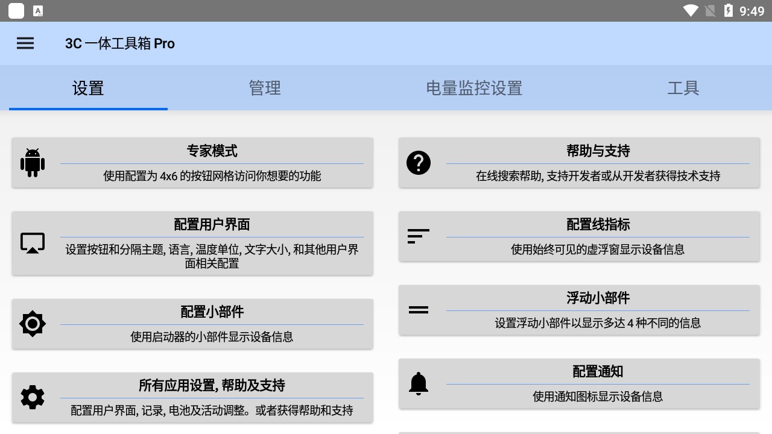Tap the 3C 一体工具箱 Pro title

point(120,43)
